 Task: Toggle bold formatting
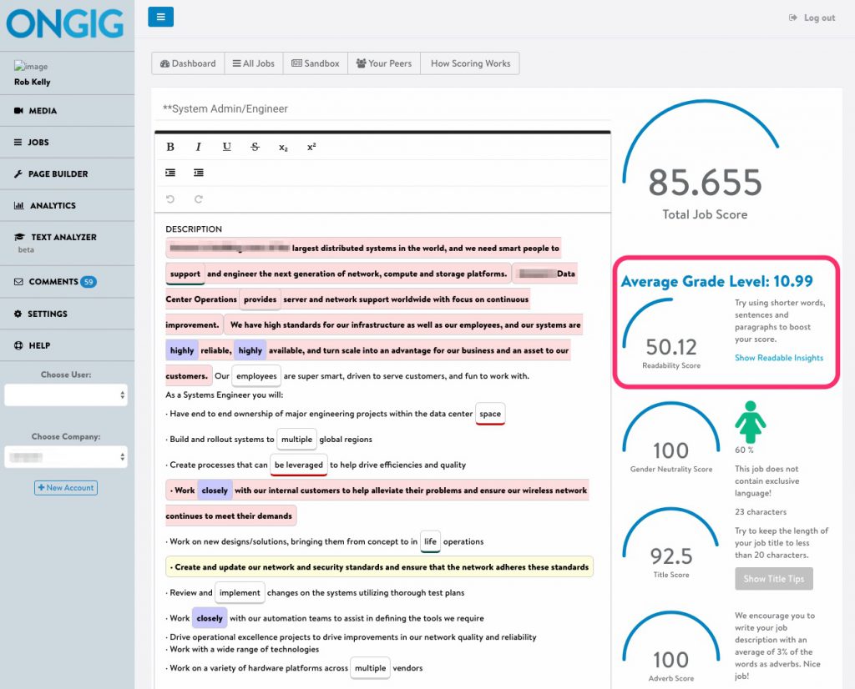170,146
